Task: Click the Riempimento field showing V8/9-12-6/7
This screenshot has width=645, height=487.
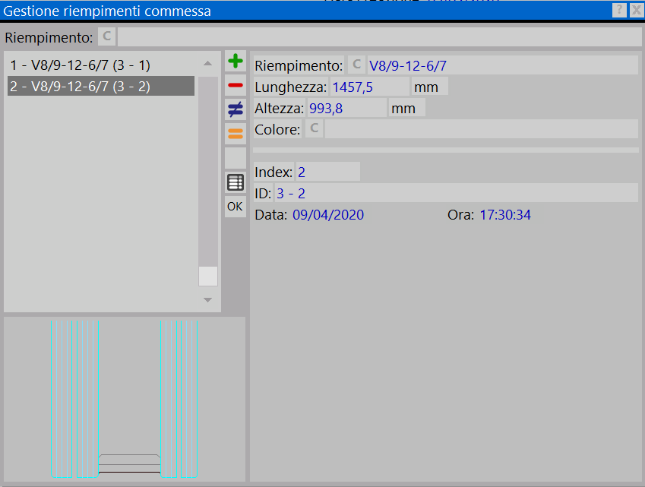Action: click(502, 65)
